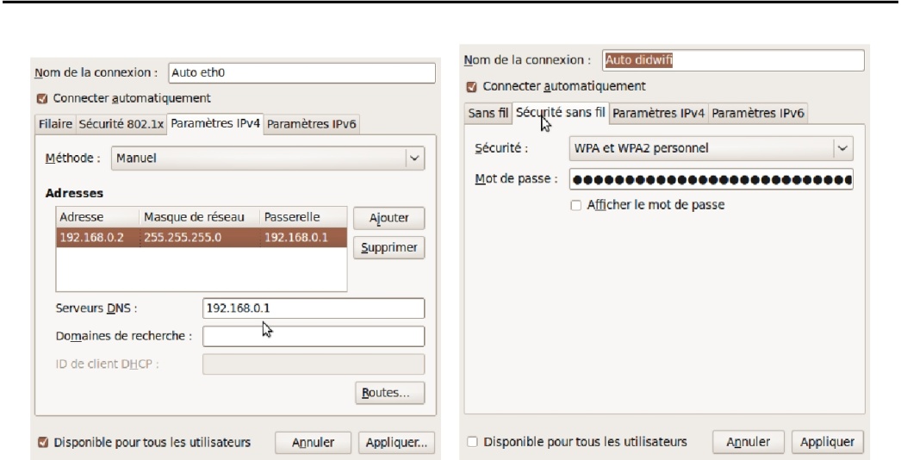Switch to the Sans fil tab
The image size is (901, 460).
click(488, 113)
